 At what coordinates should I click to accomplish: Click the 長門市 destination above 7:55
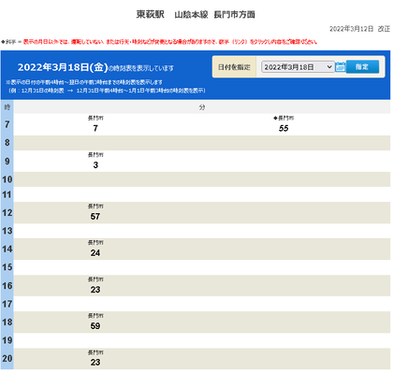click(285, 118)
